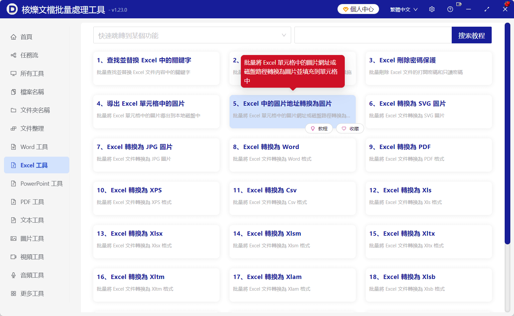The width and height of the screenshot is (514, 316).
Task: Open the help question mark icon
Action: click(450, 9)
